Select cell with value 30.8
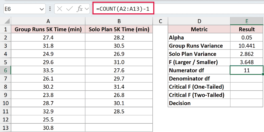 point(48,128)
